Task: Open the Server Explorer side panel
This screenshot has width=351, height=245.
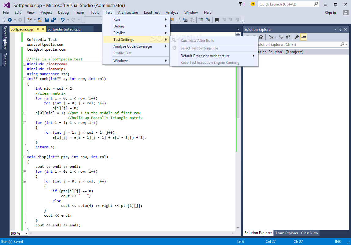Action: click(5, 38)
